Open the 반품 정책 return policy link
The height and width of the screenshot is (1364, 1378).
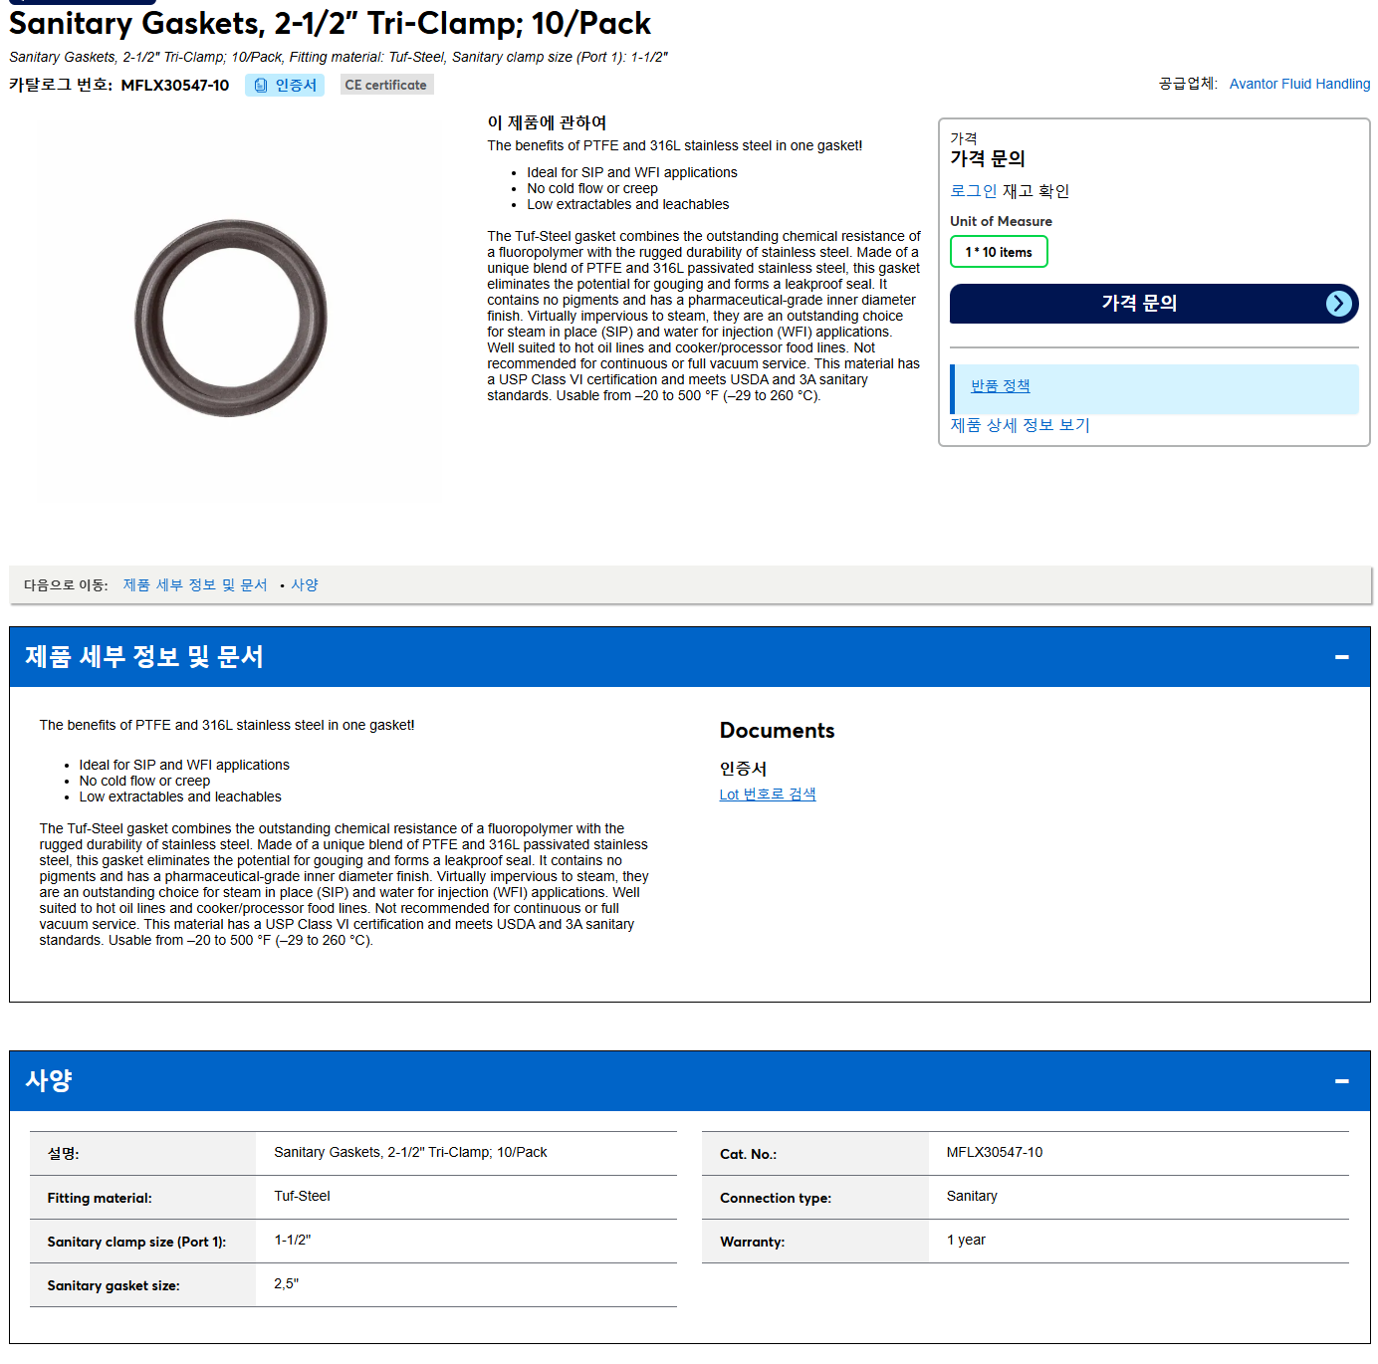coord(1001,386)
